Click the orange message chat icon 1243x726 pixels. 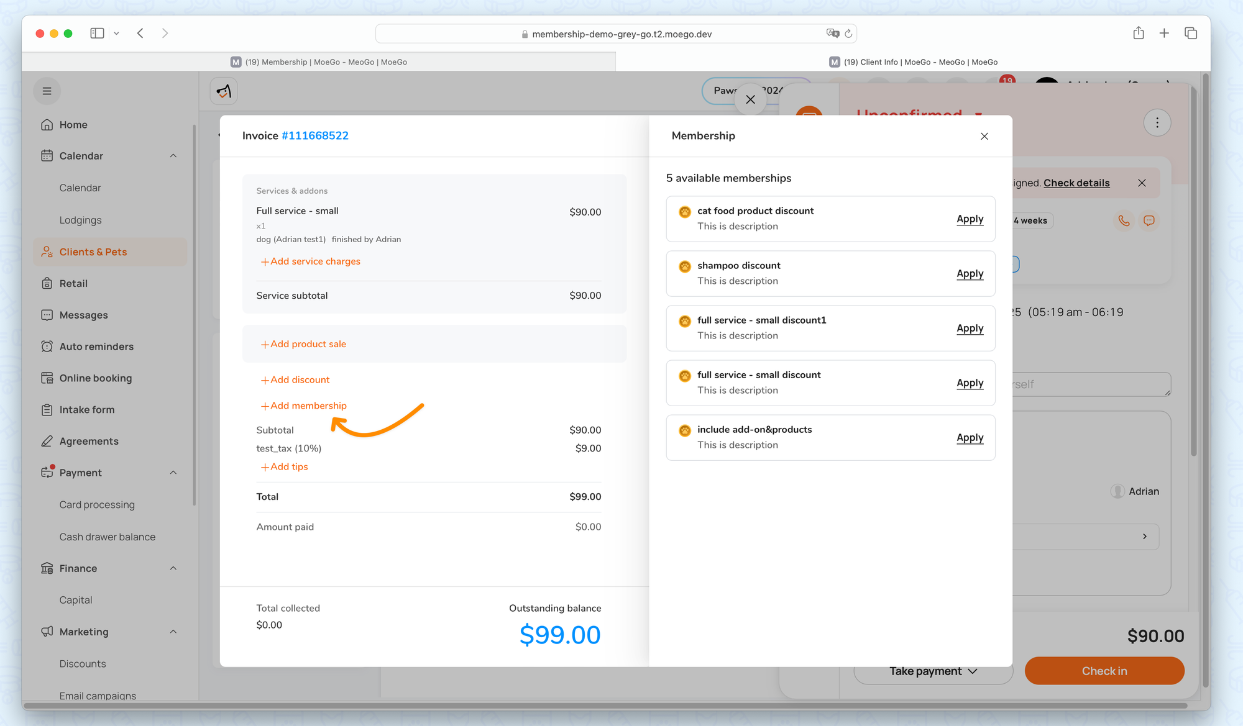pos(1149,220)
